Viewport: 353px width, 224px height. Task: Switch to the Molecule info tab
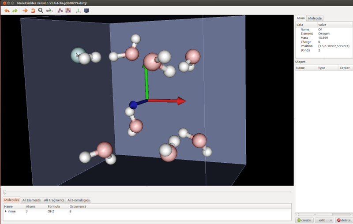(315, 18)
